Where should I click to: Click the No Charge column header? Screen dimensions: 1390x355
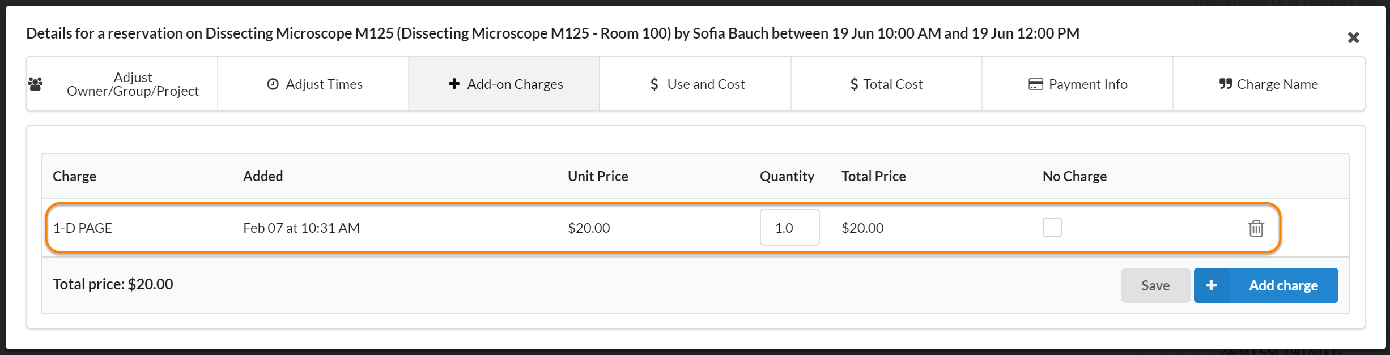[x=1074, y=176]
